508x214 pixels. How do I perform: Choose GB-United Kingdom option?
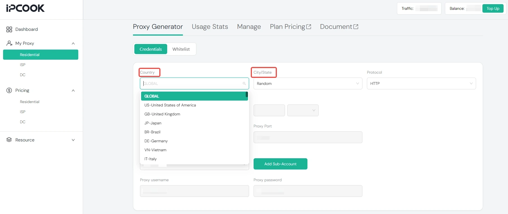point(194,114)
